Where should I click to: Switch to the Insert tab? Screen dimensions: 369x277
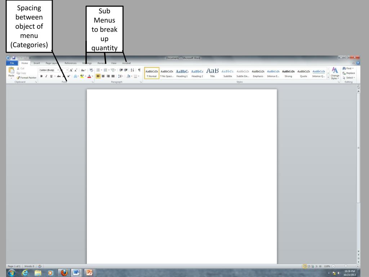tap(37, 63)
